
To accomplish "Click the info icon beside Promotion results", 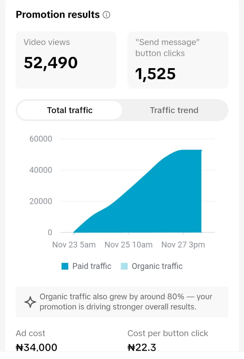I will pyautogui.click(x=106, y=15).
